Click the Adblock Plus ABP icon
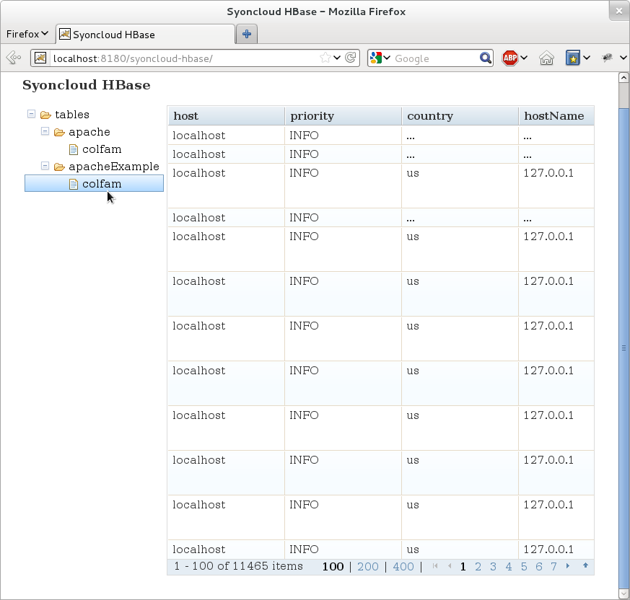 click(x=511, y=58)
